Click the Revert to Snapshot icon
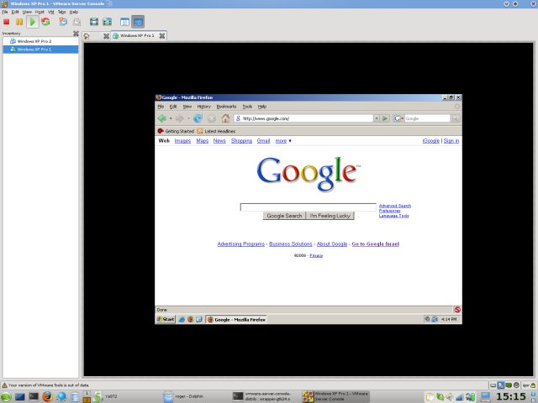The image size is (538, 403). (x=76, y=22)
